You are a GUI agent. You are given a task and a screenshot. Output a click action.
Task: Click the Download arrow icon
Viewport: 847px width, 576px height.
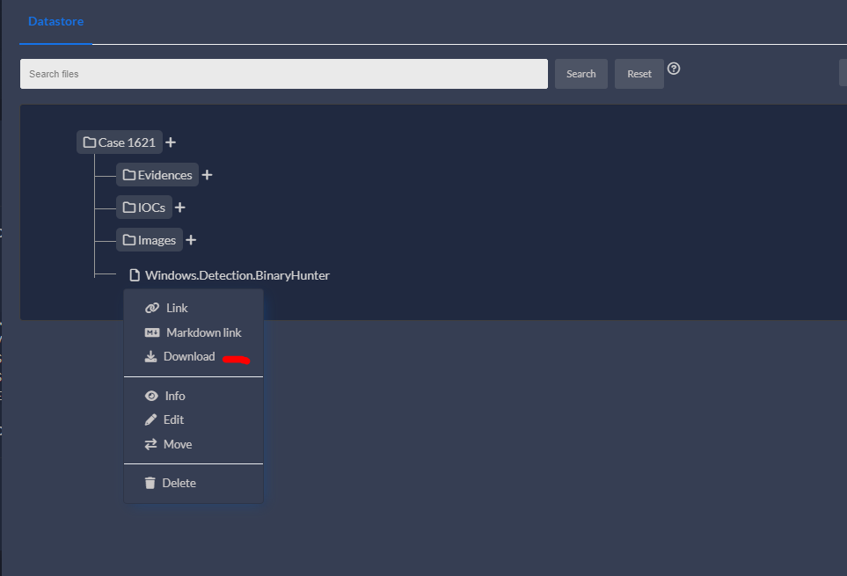click(x=151, y=356)
